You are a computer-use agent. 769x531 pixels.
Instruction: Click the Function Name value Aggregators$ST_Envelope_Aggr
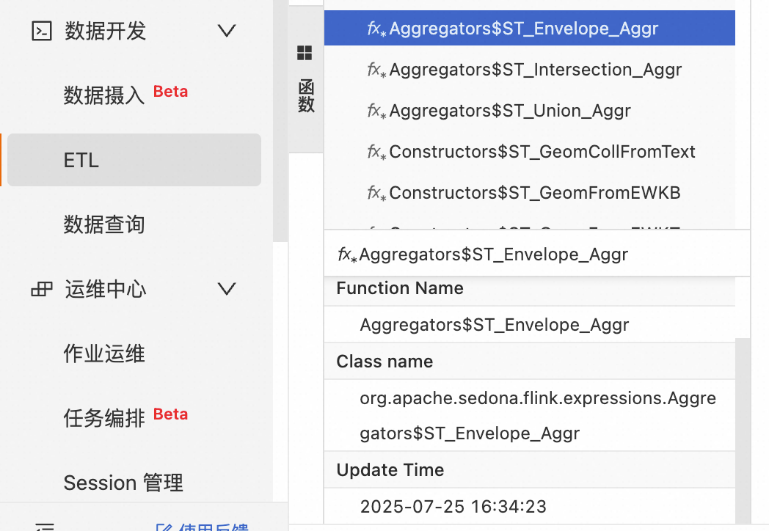coord(495,325)
